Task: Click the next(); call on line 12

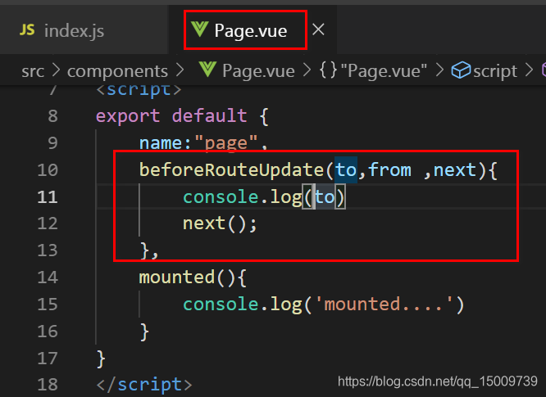Action: click(x=220, y=223)
